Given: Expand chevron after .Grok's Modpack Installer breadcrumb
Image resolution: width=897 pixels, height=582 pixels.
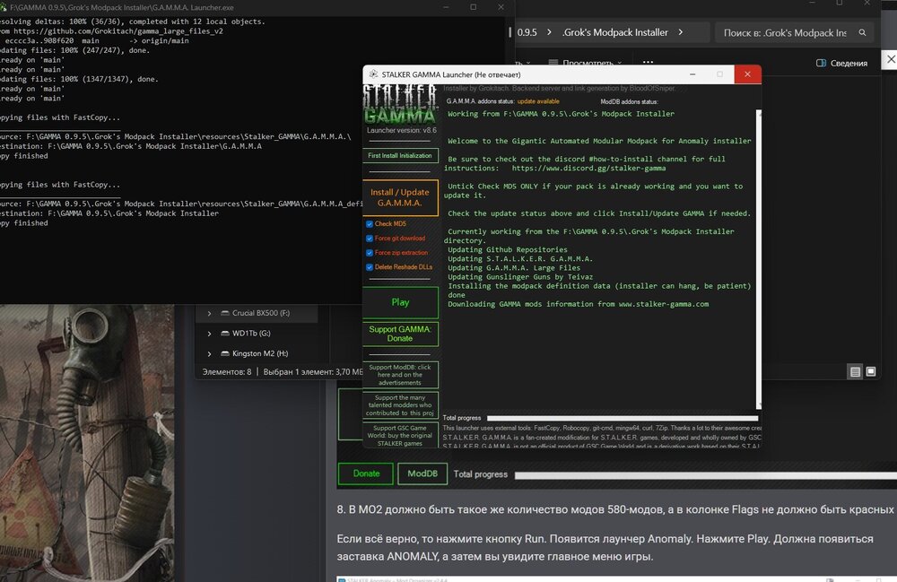Looking at the screenshot, I should pos(680,32).
